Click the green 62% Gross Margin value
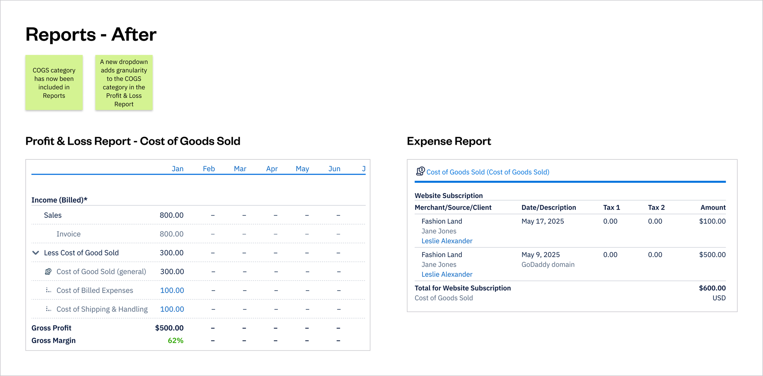 pos(175,340)
